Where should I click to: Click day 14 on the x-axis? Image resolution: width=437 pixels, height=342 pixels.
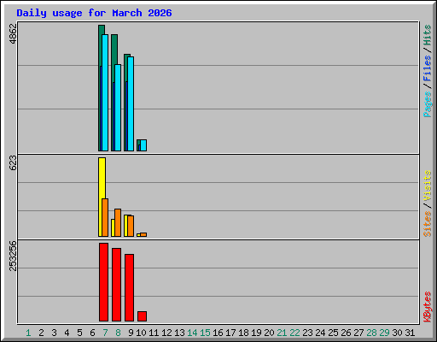click(192, 333)
